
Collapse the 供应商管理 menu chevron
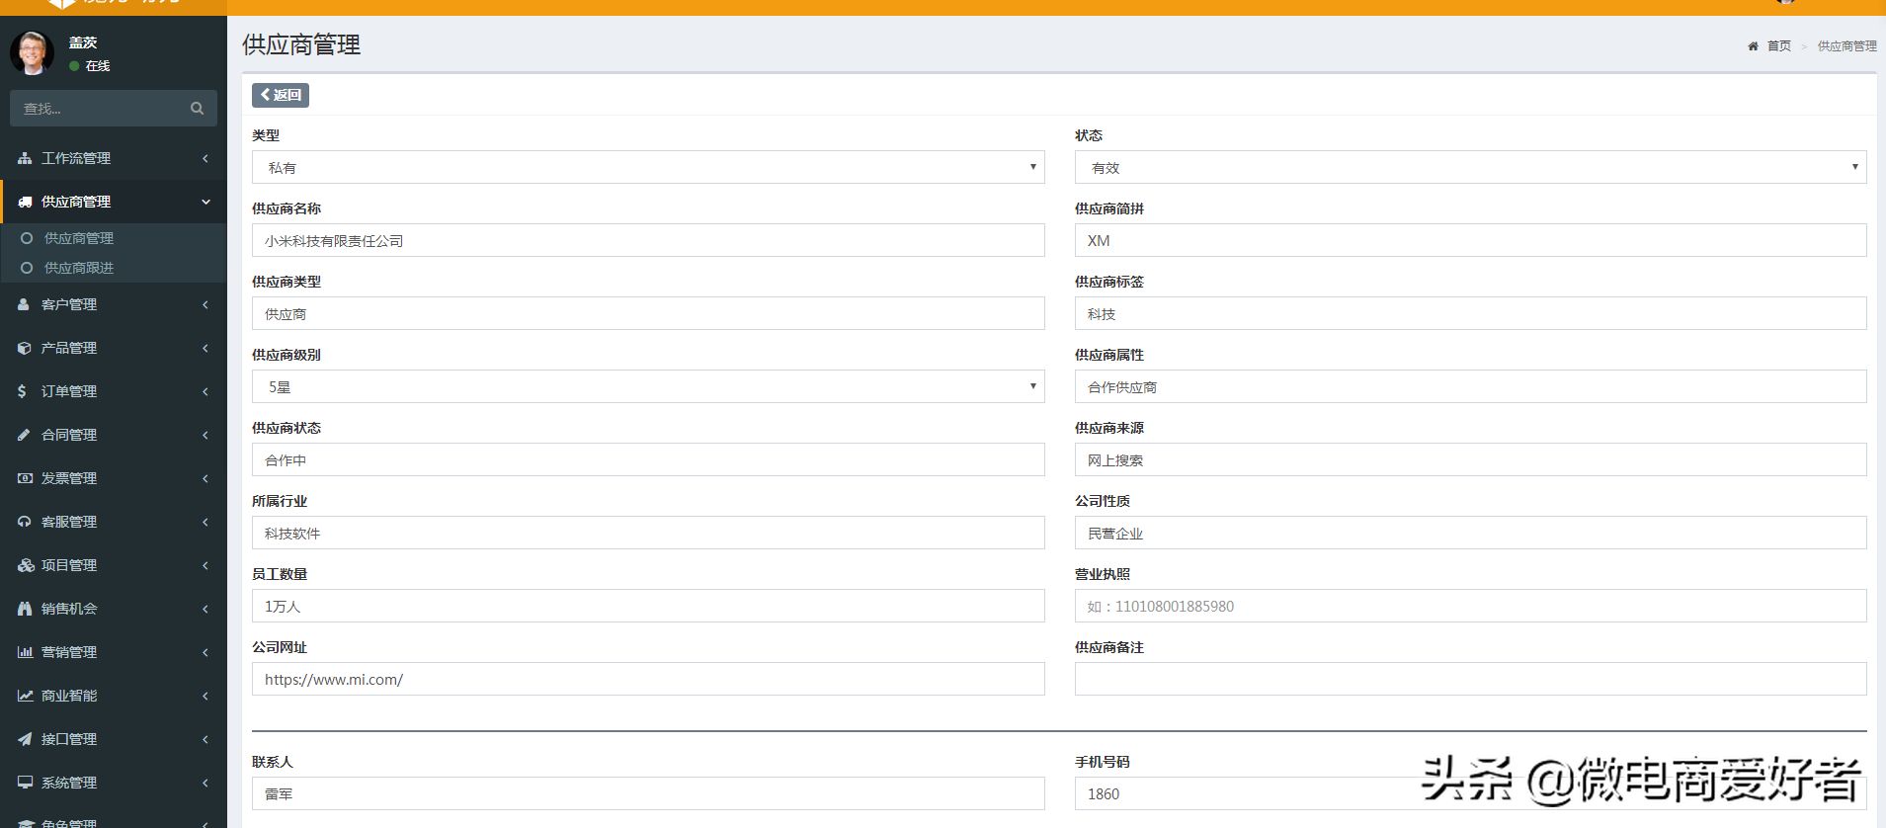(x=205, y=202)
